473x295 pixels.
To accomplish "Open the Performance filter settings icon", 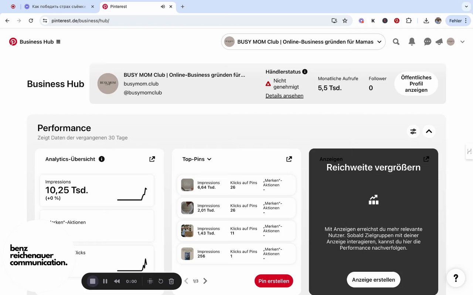I will point(413,131).
